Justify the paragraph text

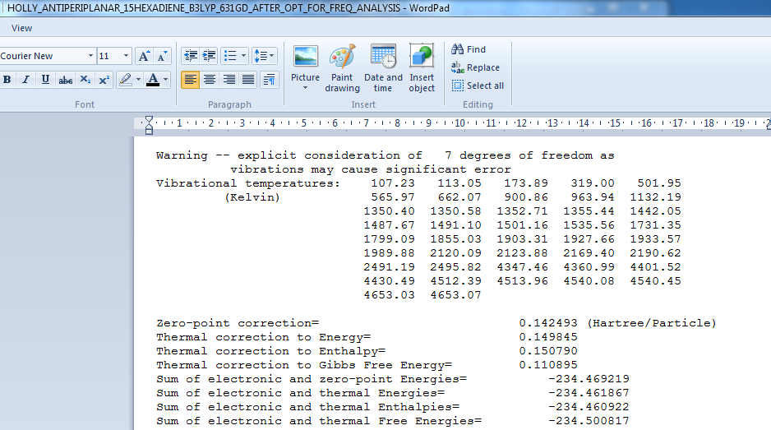tap(248, 80)
